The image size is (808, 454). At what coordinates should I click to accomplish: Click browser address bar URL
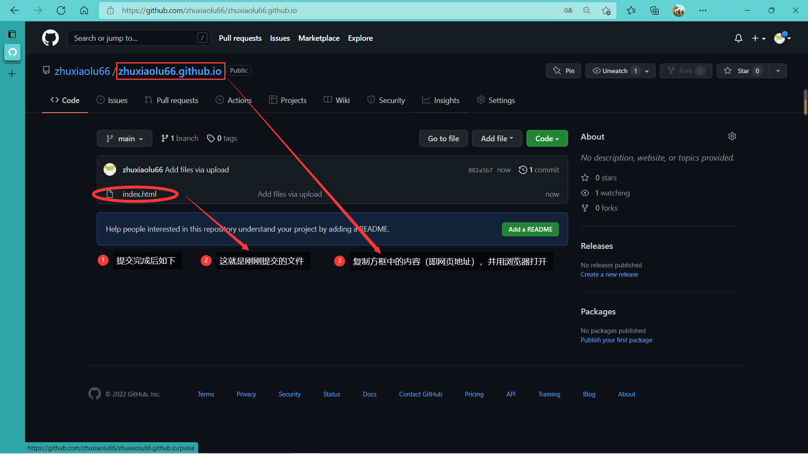(210, 11)
